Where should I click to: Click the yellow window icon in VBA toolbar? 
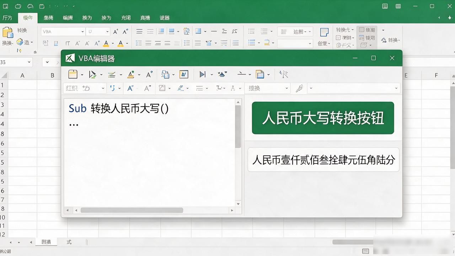pyautogui.click(x=73, y=74)
